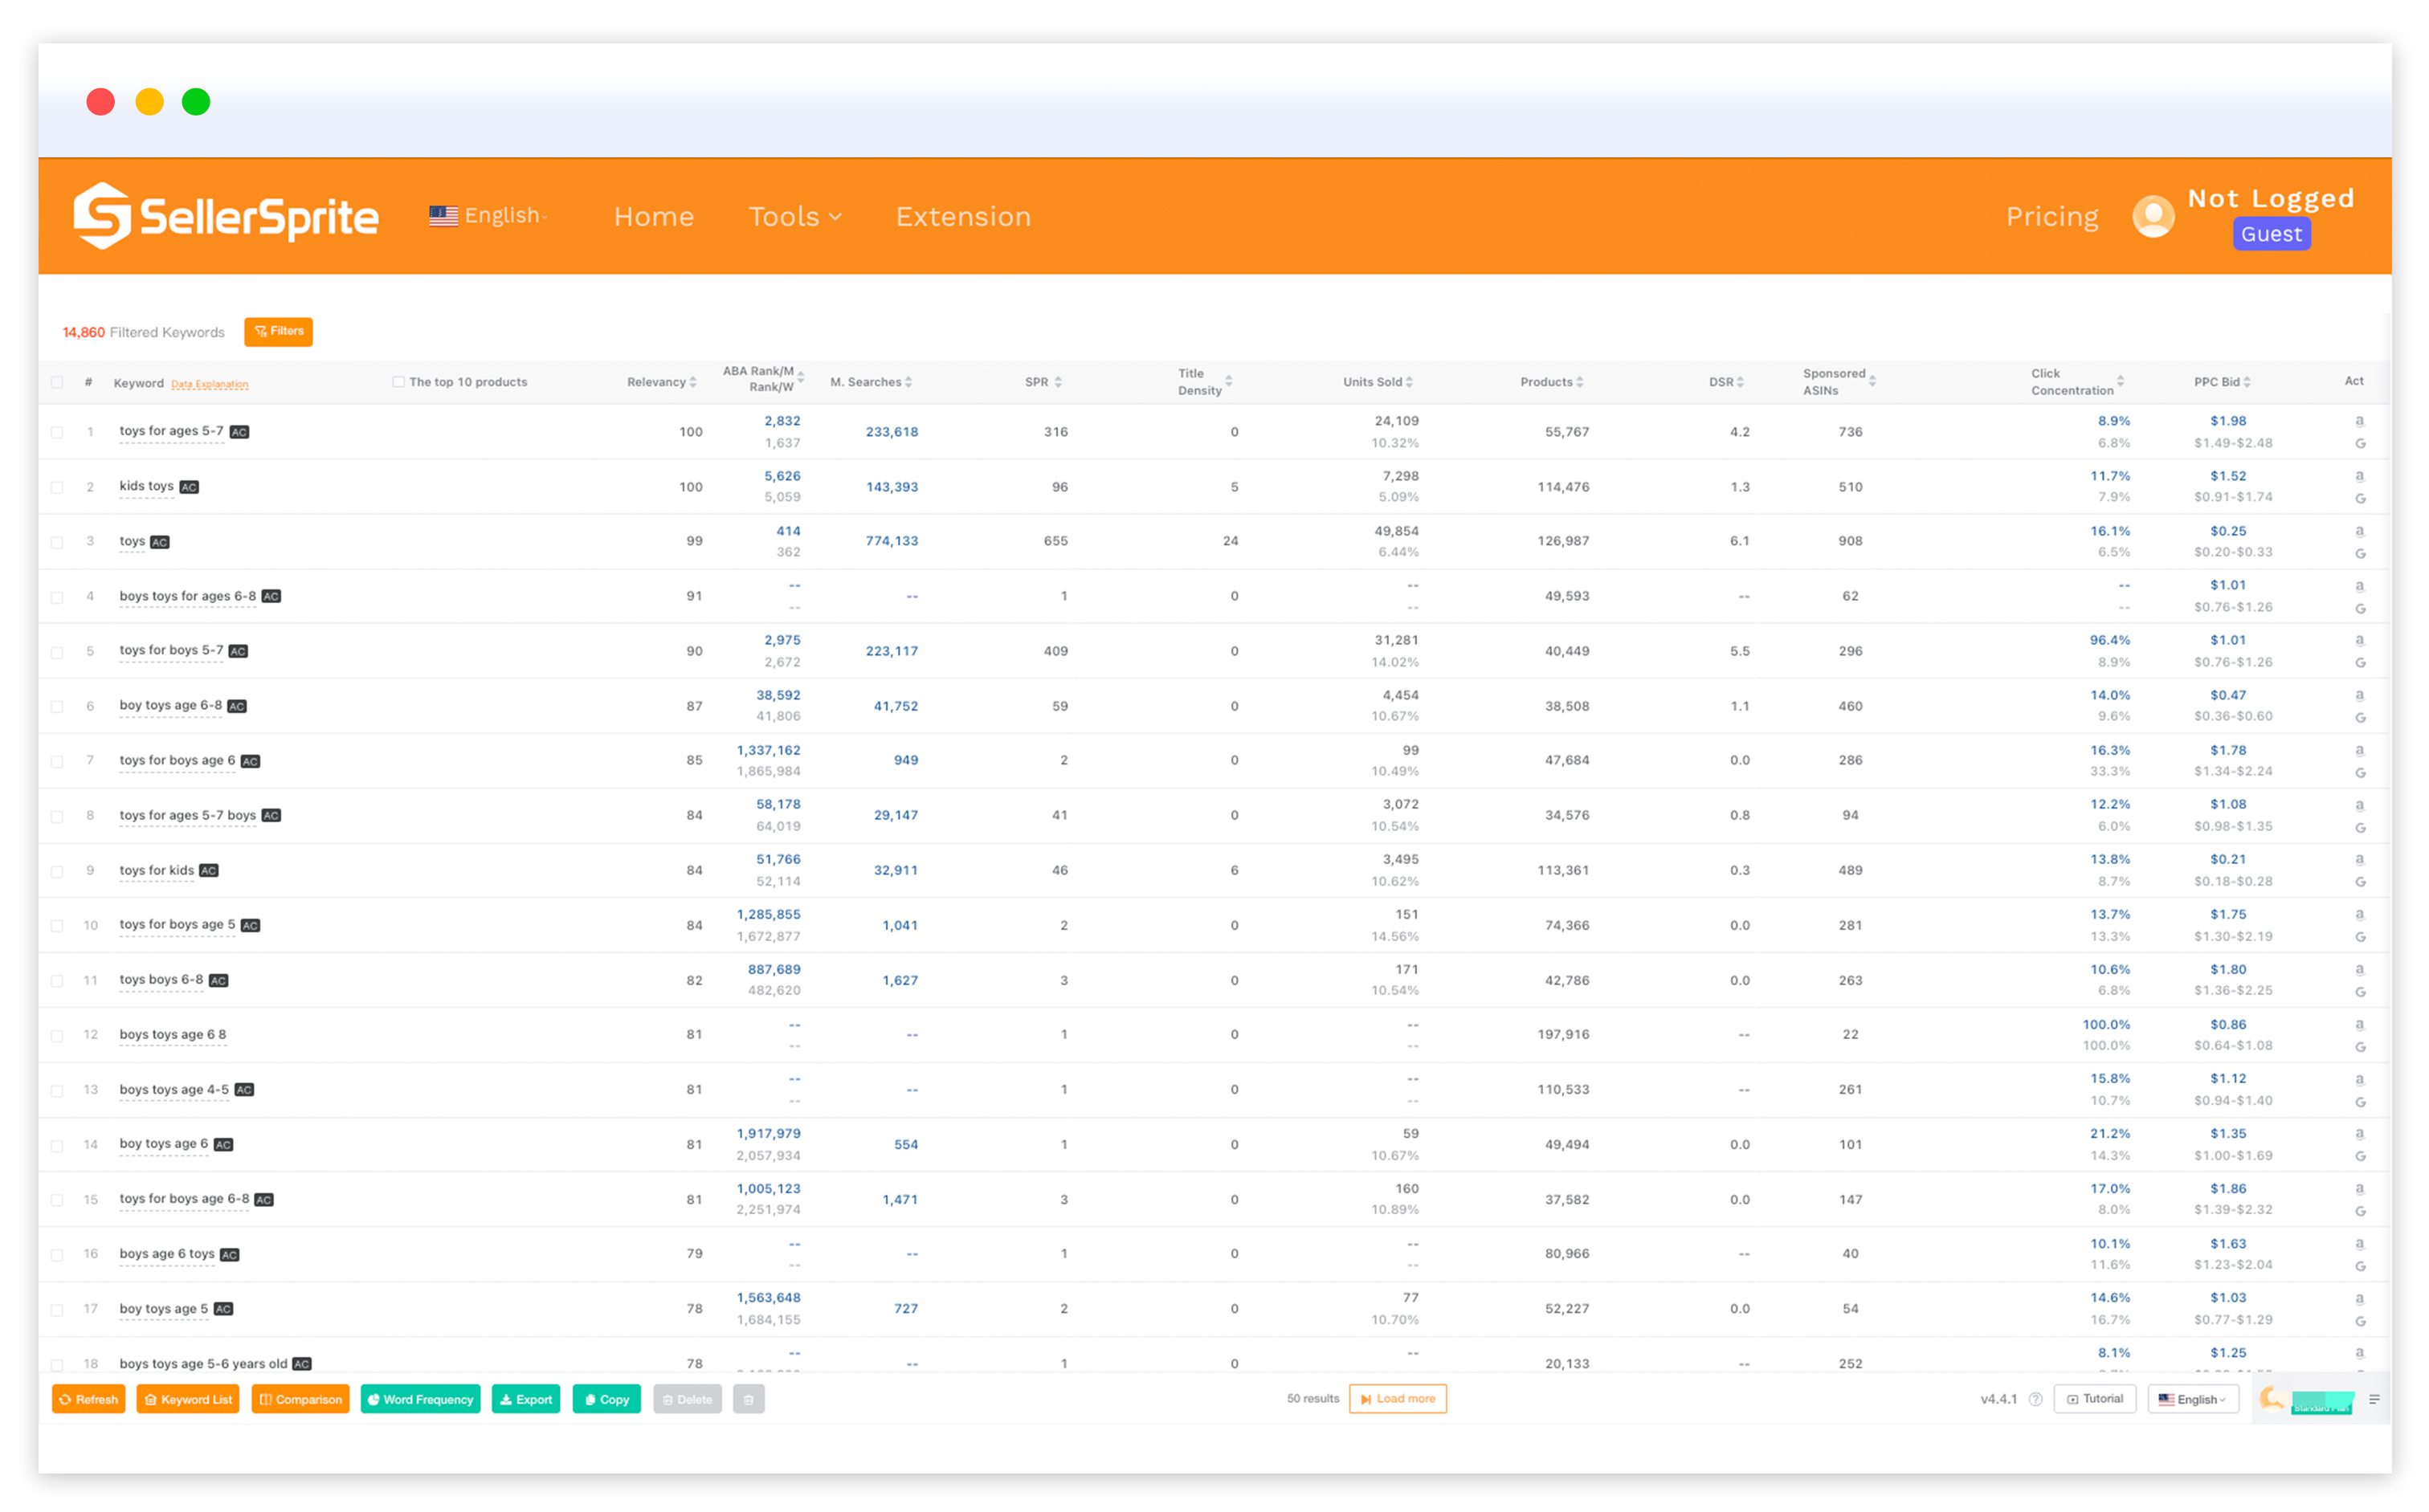Screen dimensions: 2429x1512
Task: Open Google search icon for 'kids toys' row
Action: 2359,498
